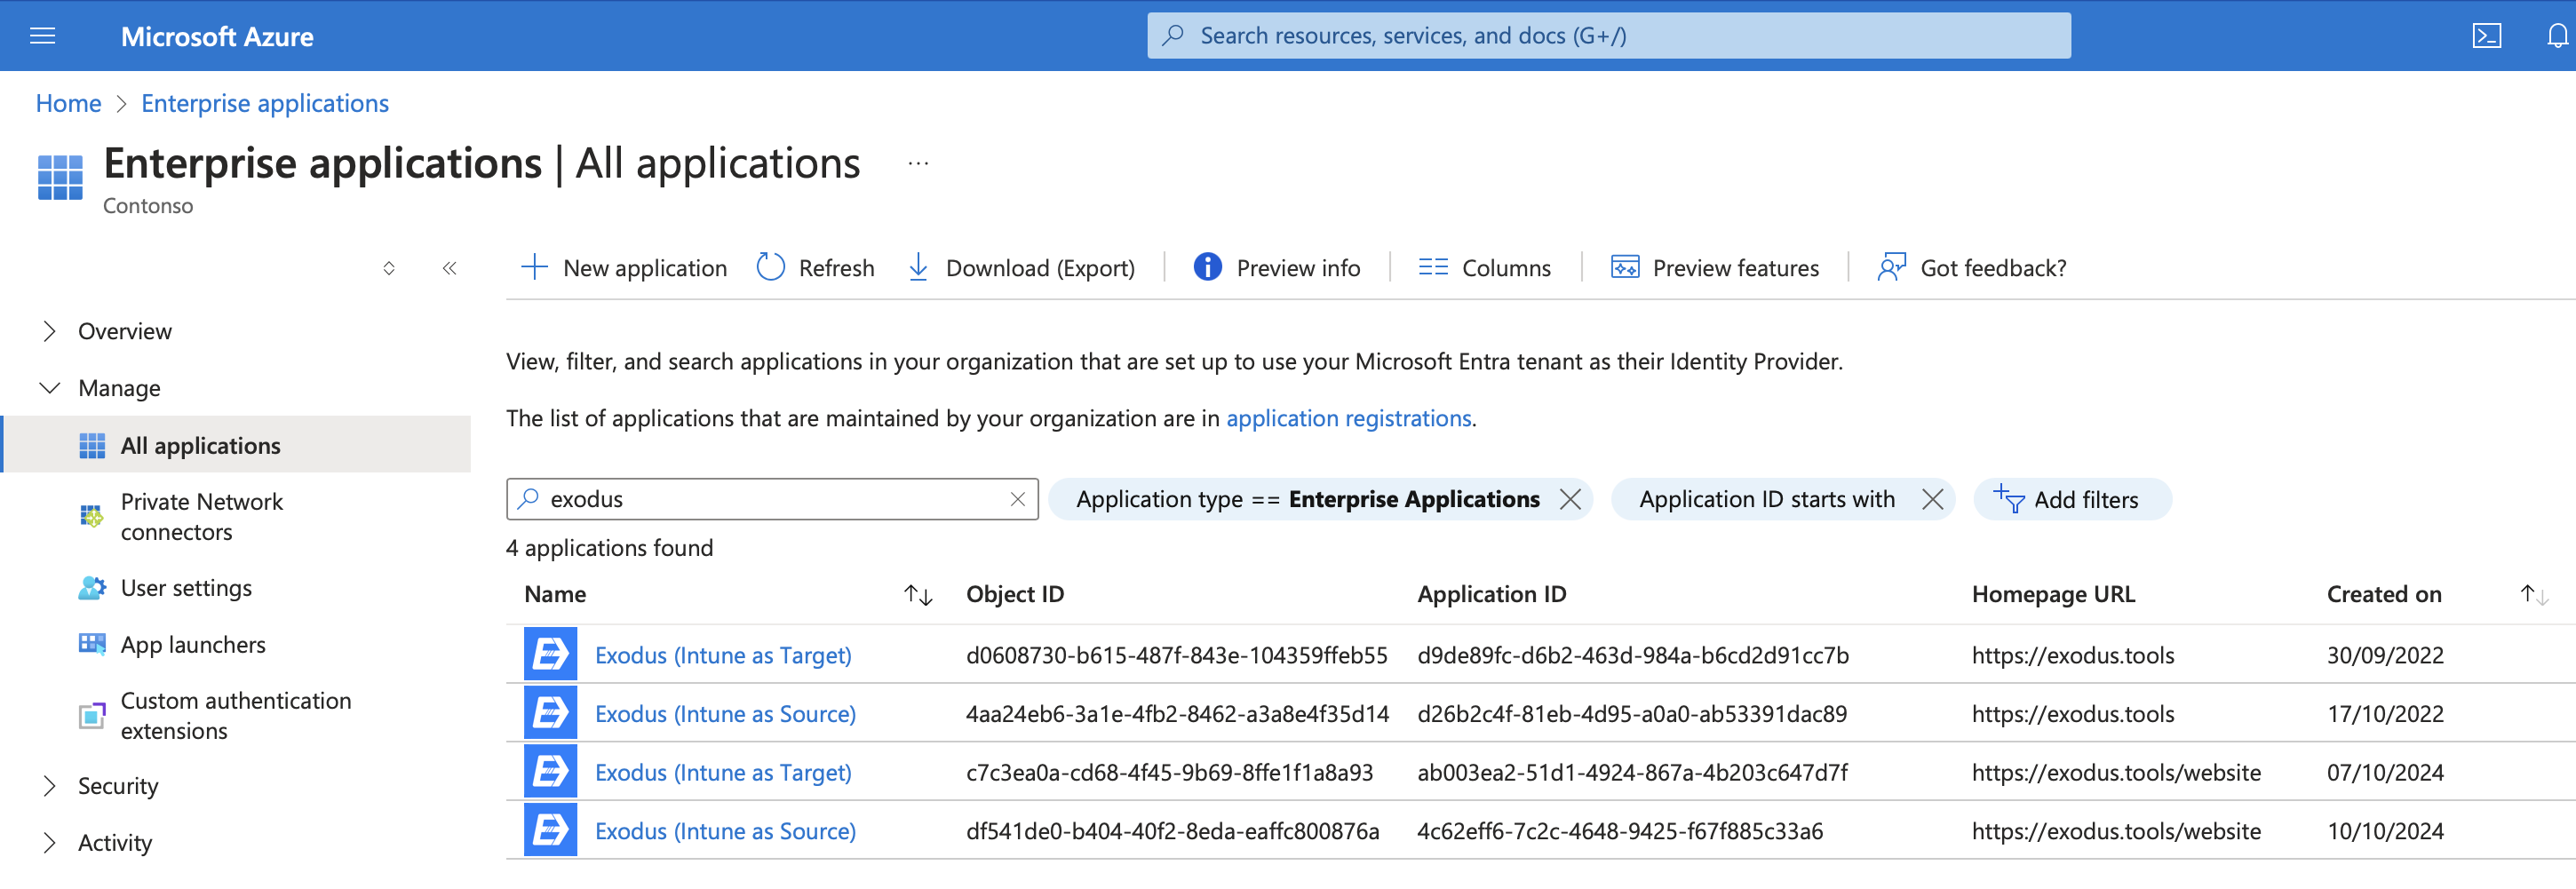Click the Object ID column header
The width and height of the screenshot is (2576, 889).
point(1014,594)
